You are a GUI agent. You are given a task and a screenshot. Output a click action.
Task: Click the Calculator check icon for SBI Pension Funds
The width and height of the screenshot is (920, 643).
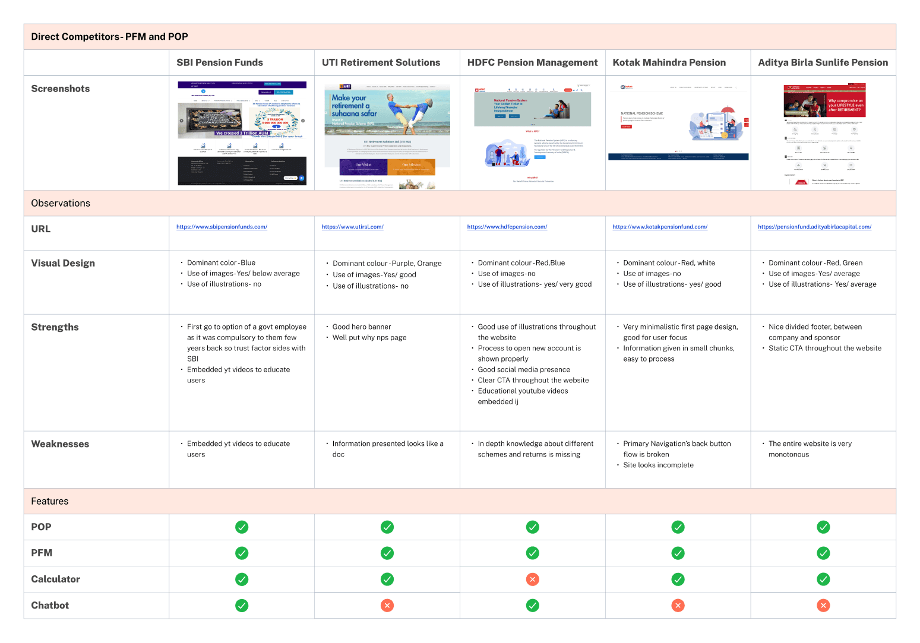[x=242, y=579]
